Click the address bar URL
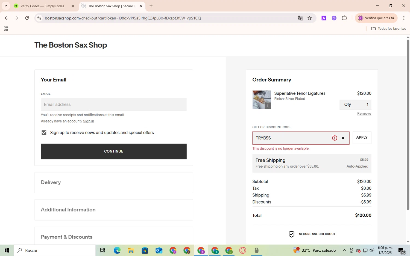410x256 pixels. (x=123, y=18)
